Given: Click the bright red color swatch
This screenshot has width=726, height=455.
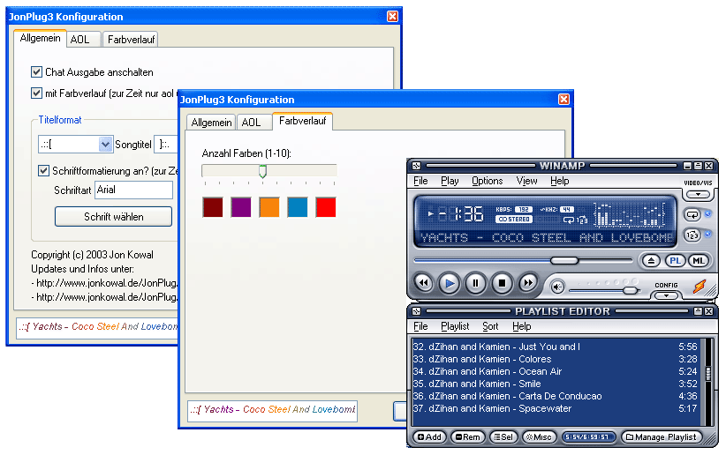Looking at the screenshot, I should 326,207.
